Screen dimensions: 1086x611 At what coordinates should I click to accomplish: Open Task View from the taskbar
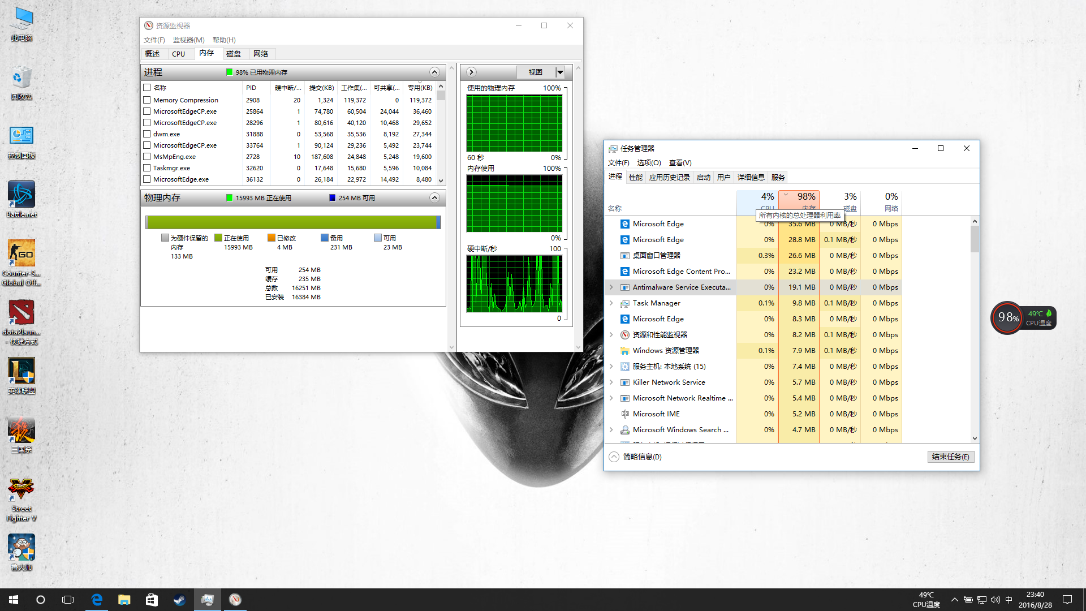[68, 600]
